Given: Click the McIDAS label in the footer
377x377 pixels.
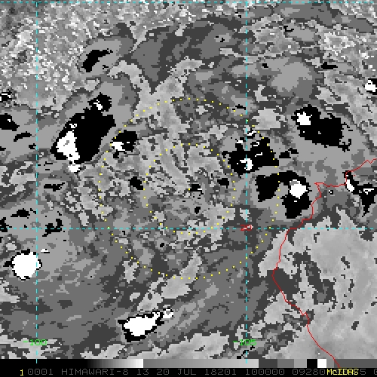Looking at the screenshot, I should [x=342, y=372].
